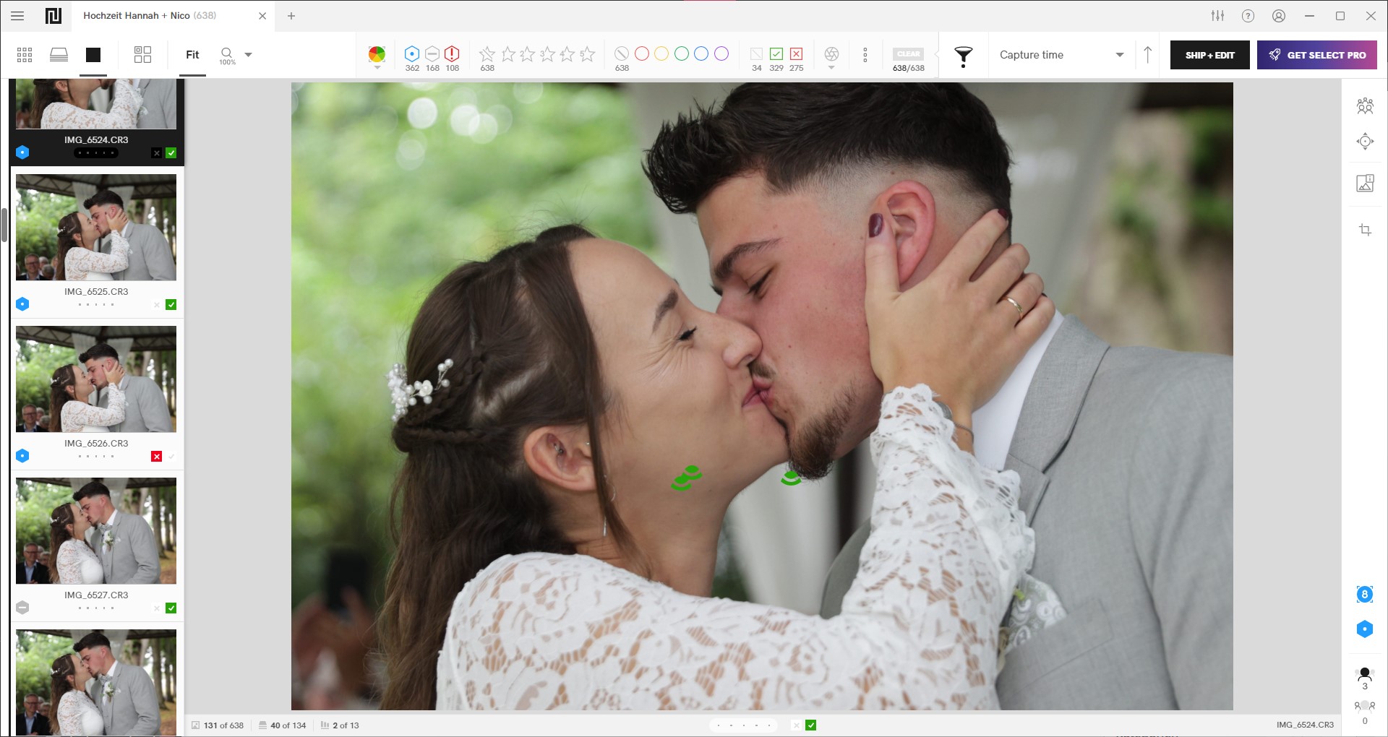1388x737 pixels.
Task: Click the magnifier zoom 100% icon
Action: [227, 55]
